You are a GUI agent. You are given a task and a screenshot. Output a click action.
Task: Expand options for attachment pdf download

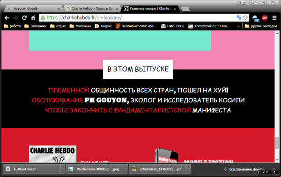pos(189,169)
